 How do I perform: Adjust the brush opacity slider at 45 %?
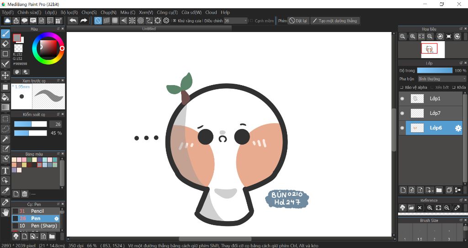tap(31, 133)
